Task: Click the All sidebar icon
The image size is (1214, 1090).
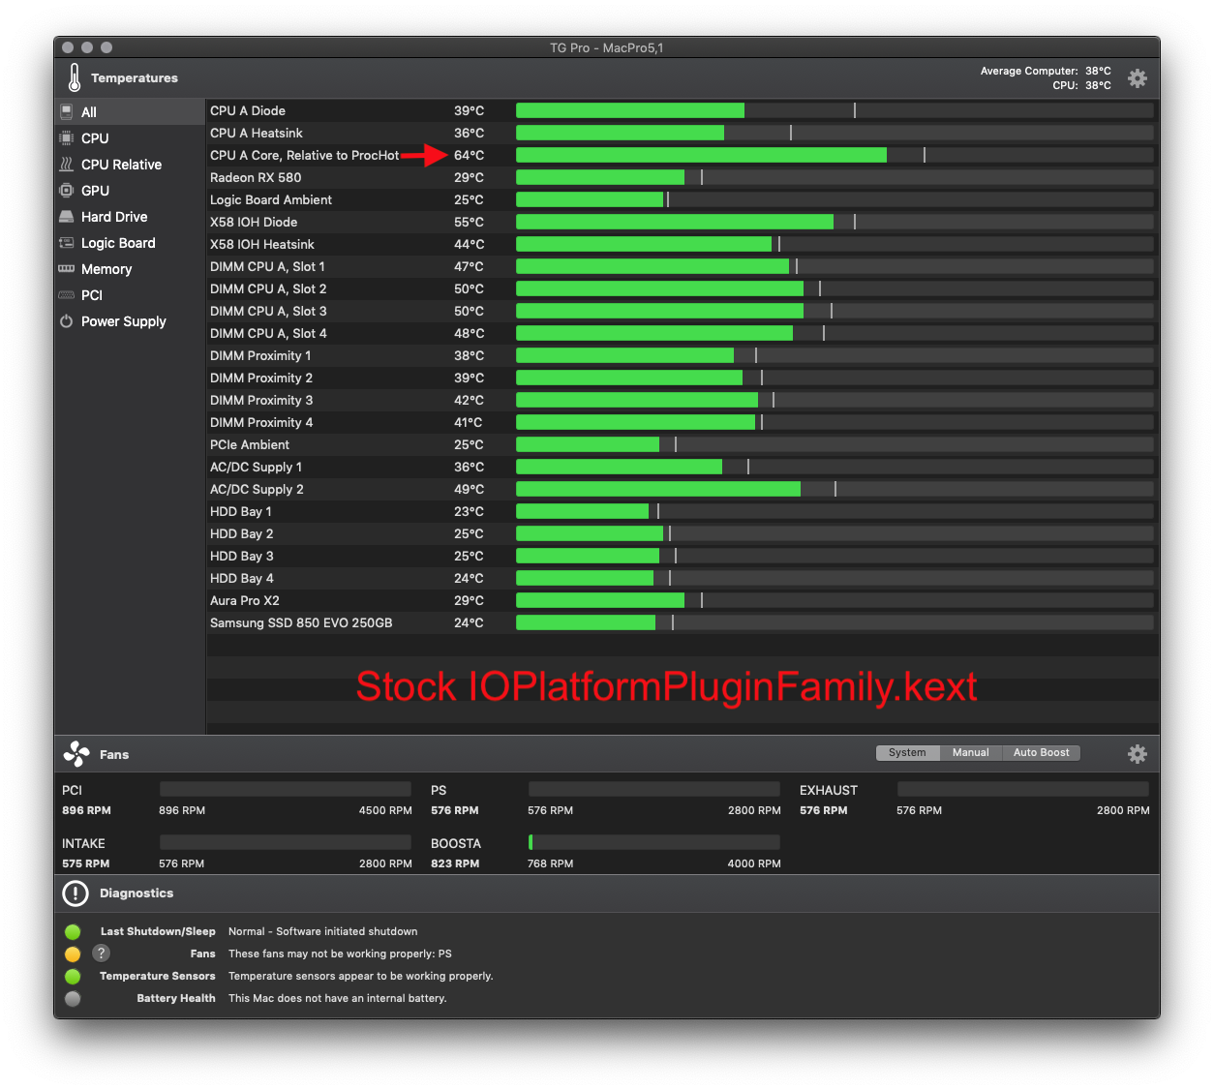Action: (66, 111)
